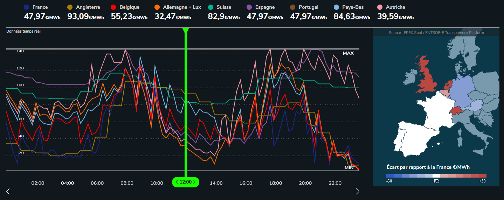Click the red +30 end of color scale

pos(483,176)
